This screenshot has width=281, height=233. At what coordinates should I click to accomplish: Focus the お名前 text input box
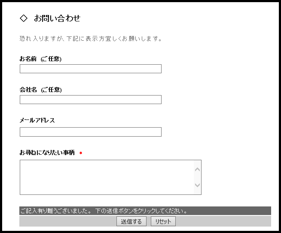91,69
